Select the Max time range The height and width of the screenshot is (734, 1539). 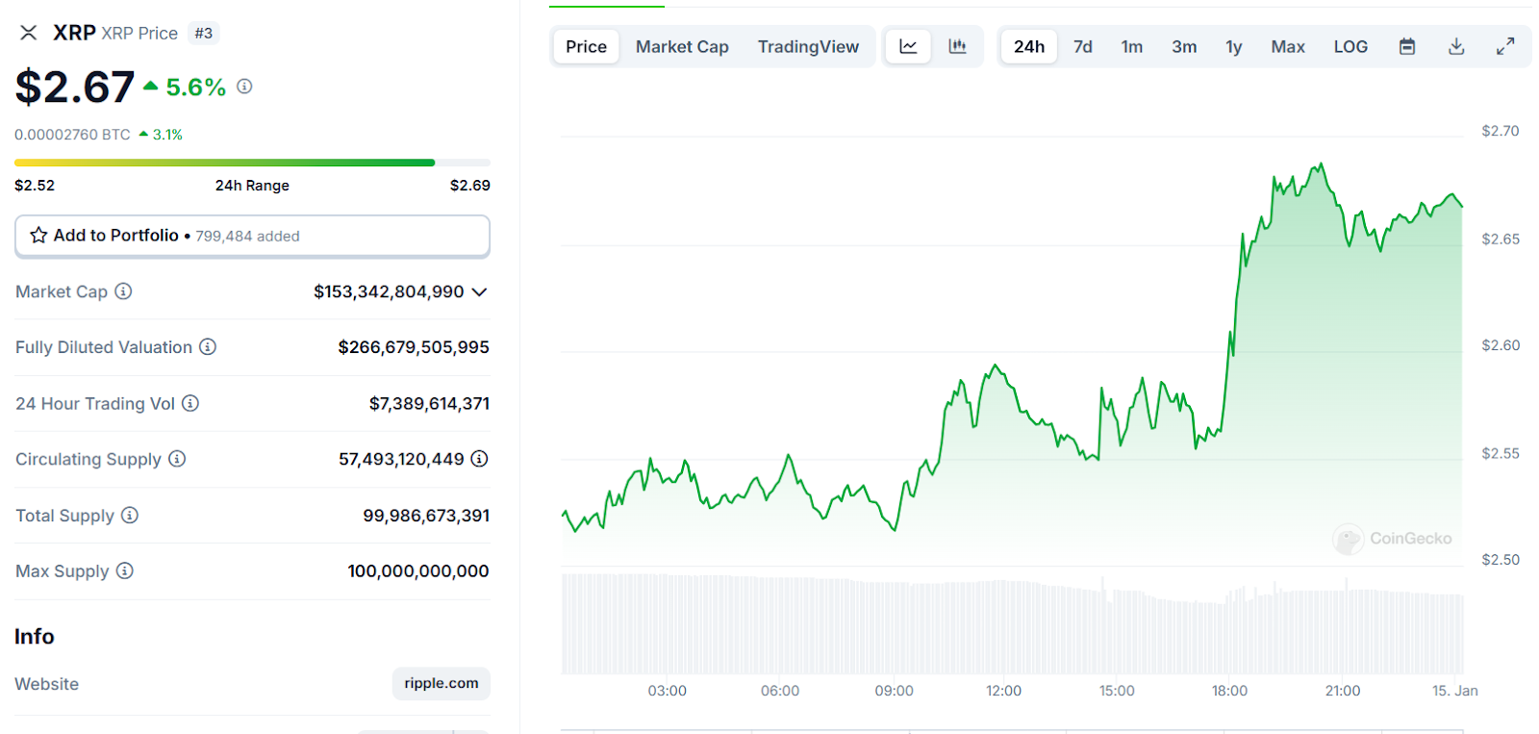[1288, 46]
